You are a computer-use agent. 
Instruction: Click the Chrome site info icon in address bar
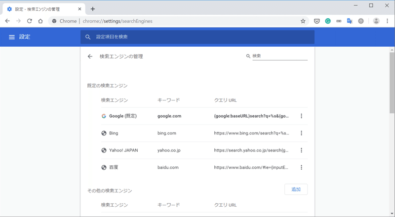[x=54, y=21]
